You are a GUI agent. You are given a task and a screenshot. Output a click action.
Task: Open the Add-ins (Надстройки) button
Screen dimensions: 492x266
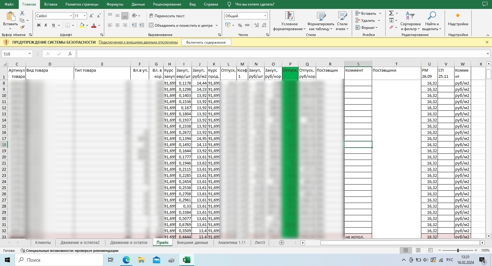(458, 19)
